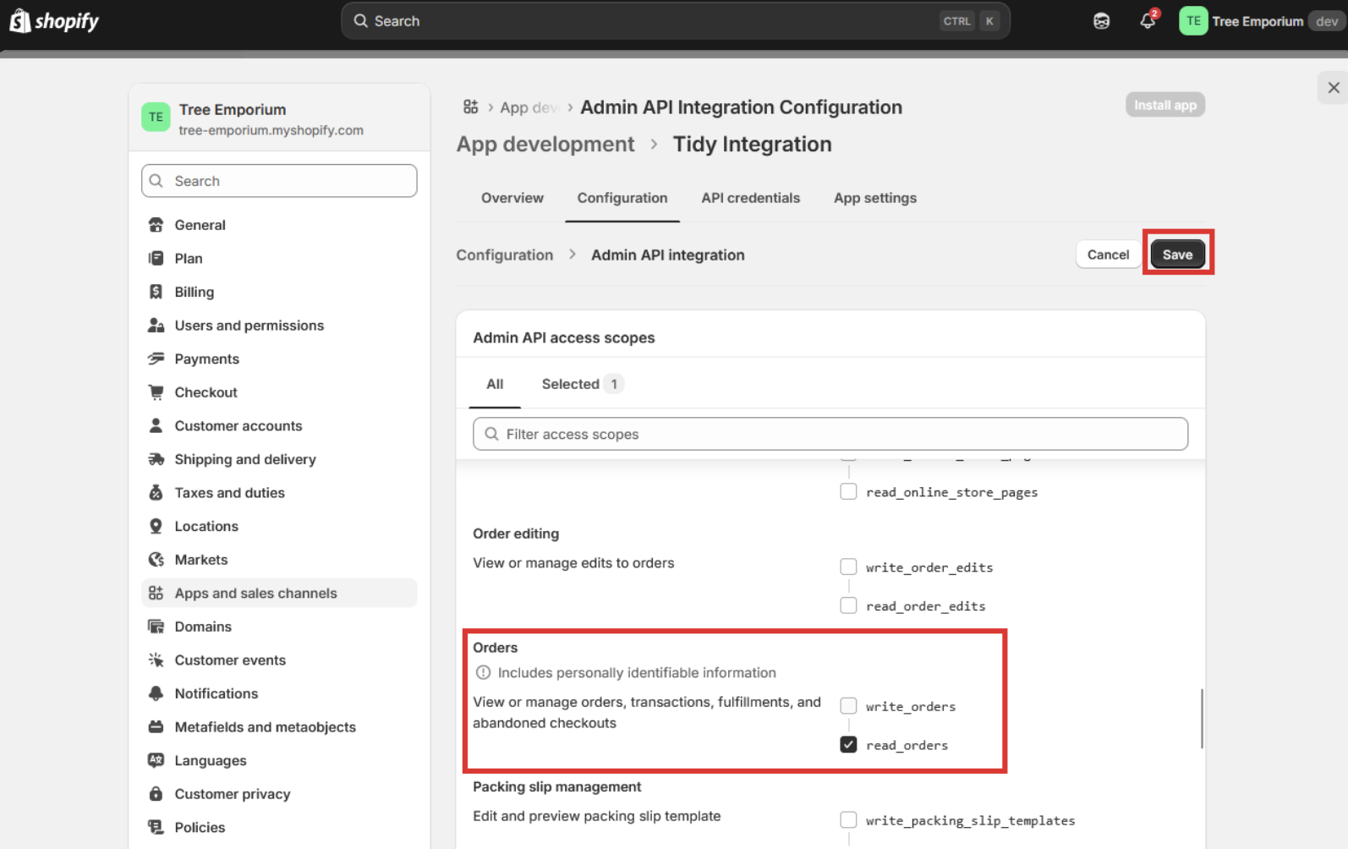Click the Domains icon in sidebar
This screenshot has width=1348, height=849.
pos(156,627)
